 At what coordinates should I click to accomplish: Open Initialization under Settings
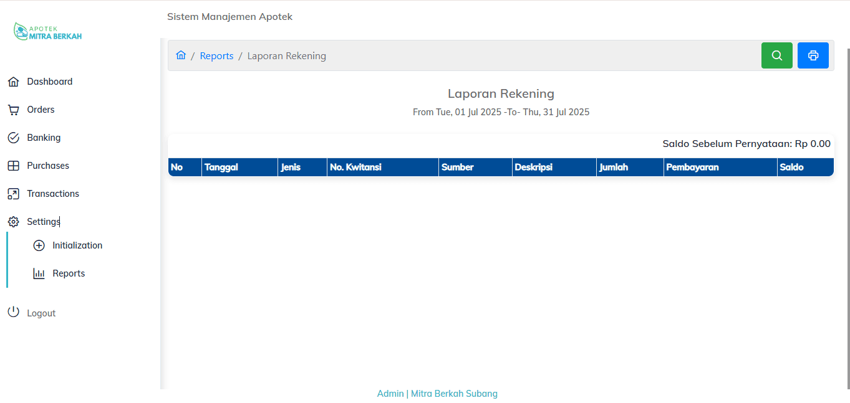pos(77,245)
